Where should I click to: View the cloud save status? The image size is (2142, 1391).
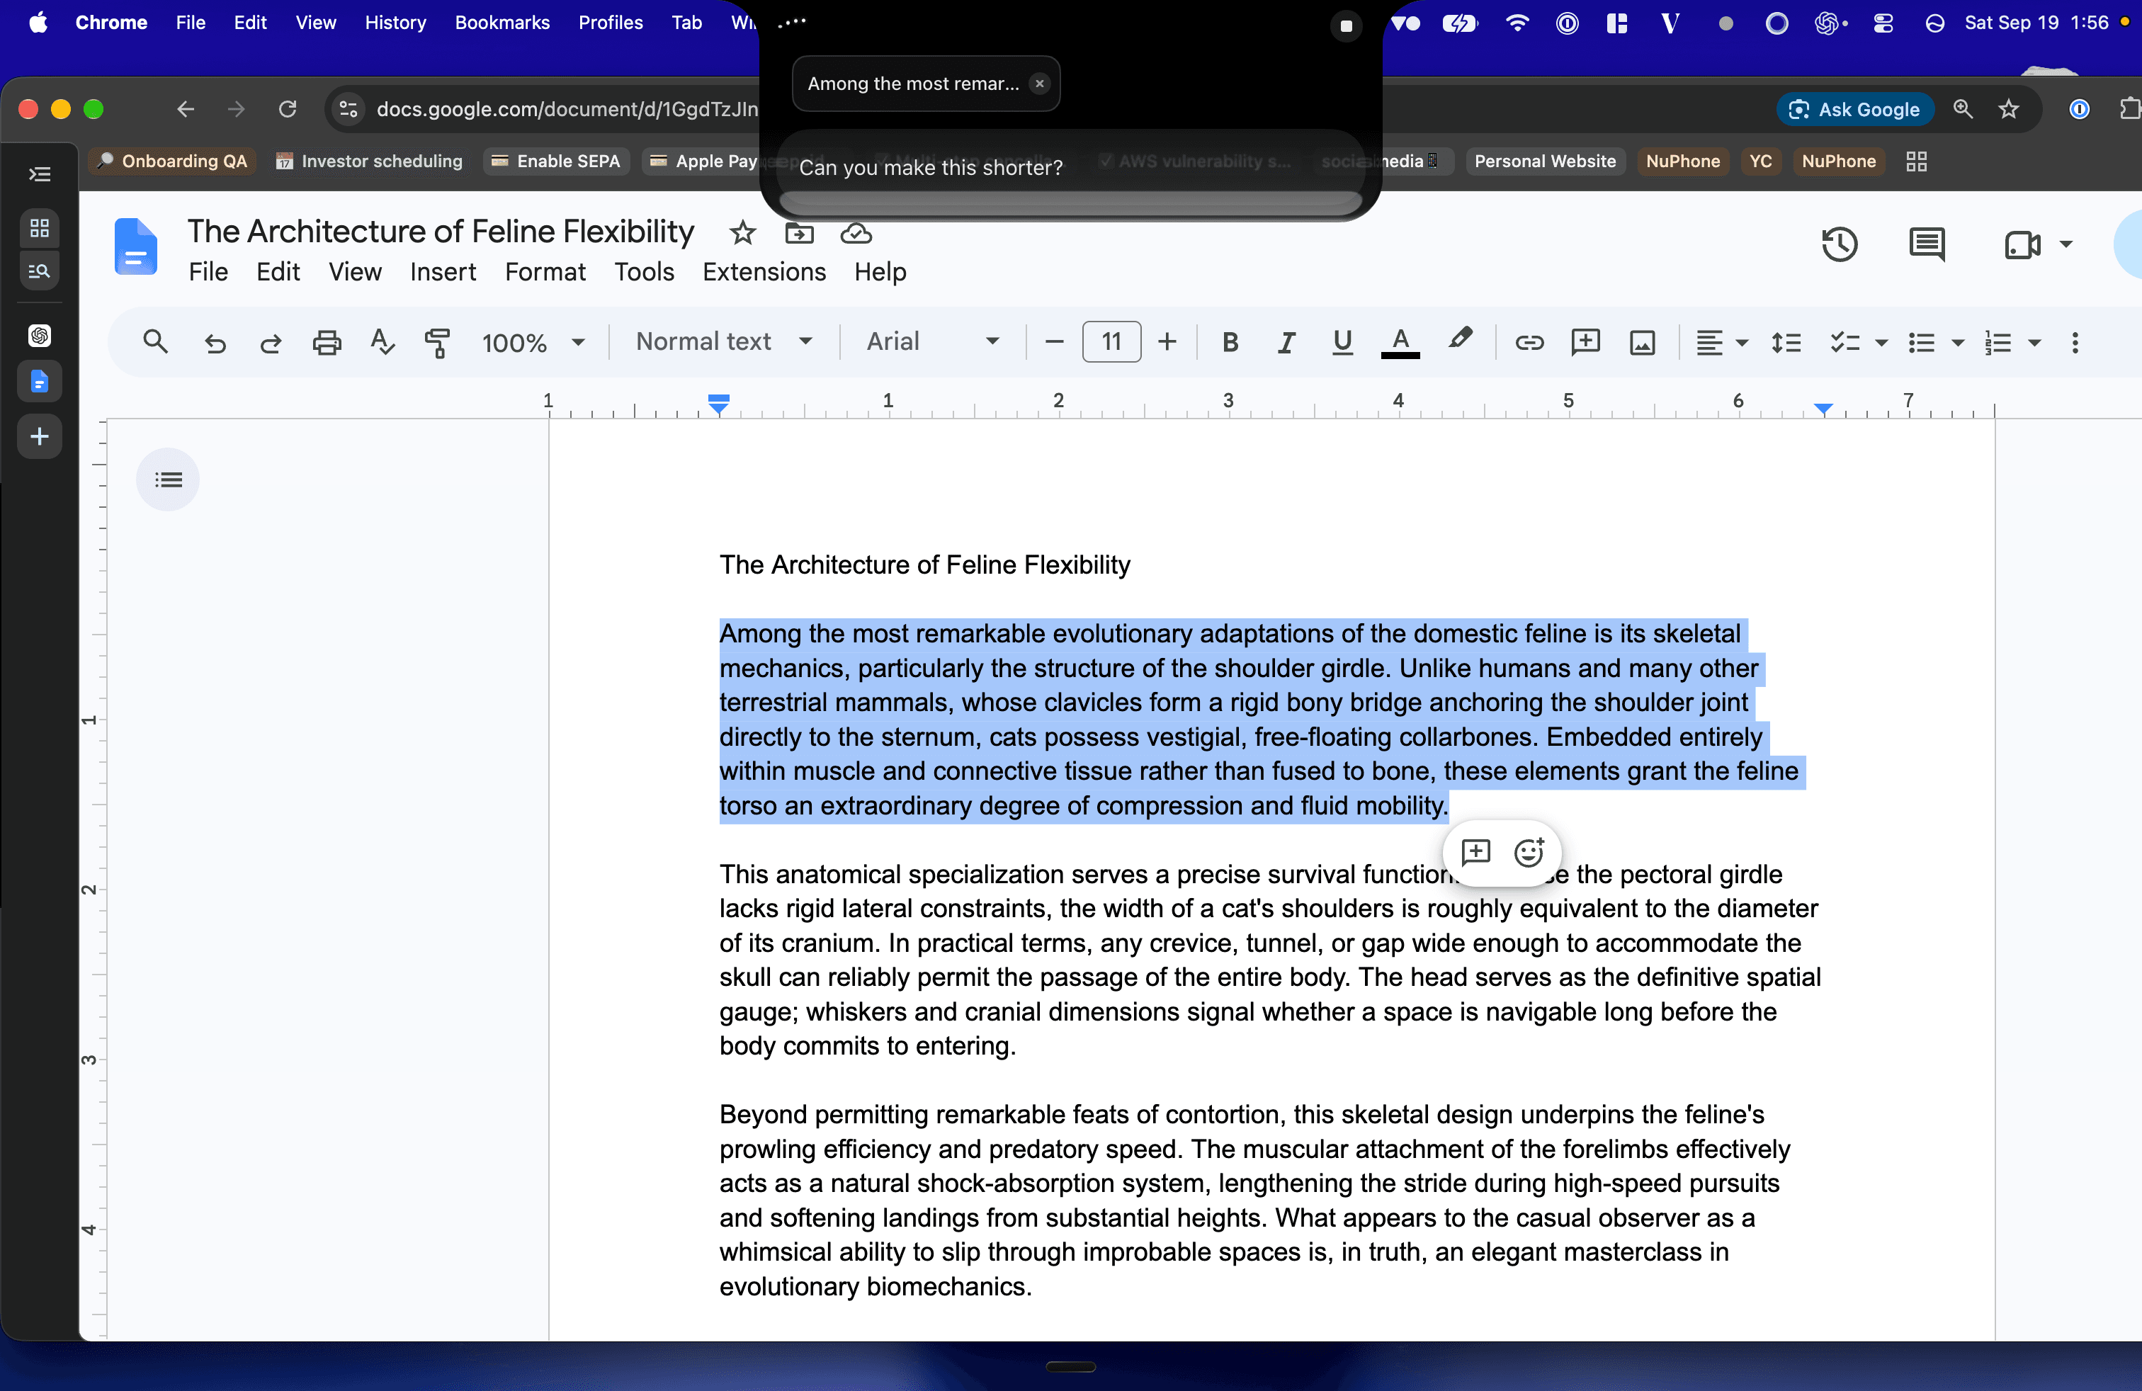pyautogui.click(x=856, y=233)
